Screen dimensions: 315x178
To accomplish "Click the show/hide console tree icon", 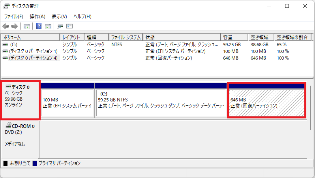I will 27,26.
